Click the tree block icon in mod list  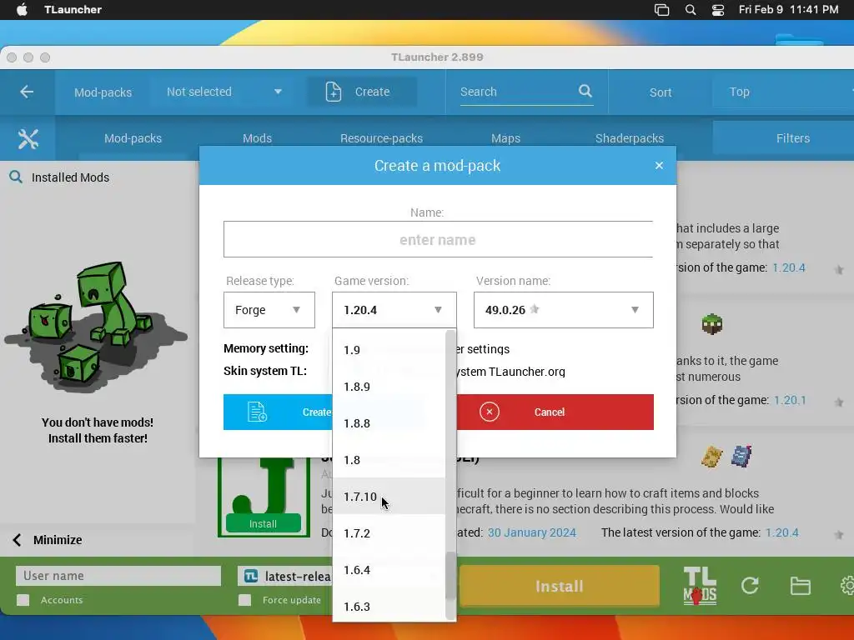click(712, 324)
